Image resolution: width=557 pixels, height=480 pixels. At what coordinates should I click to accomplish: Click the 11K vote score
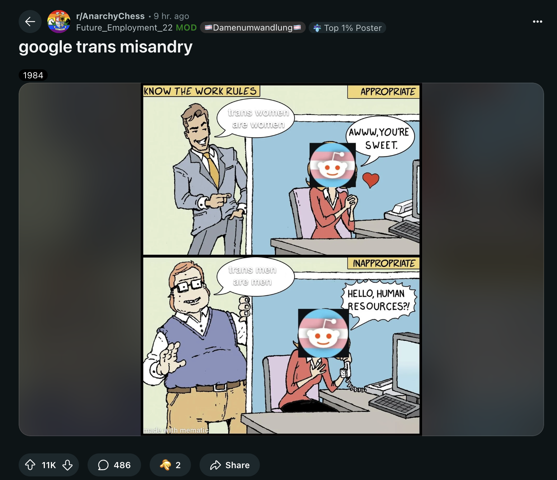[x=49, y=465]
